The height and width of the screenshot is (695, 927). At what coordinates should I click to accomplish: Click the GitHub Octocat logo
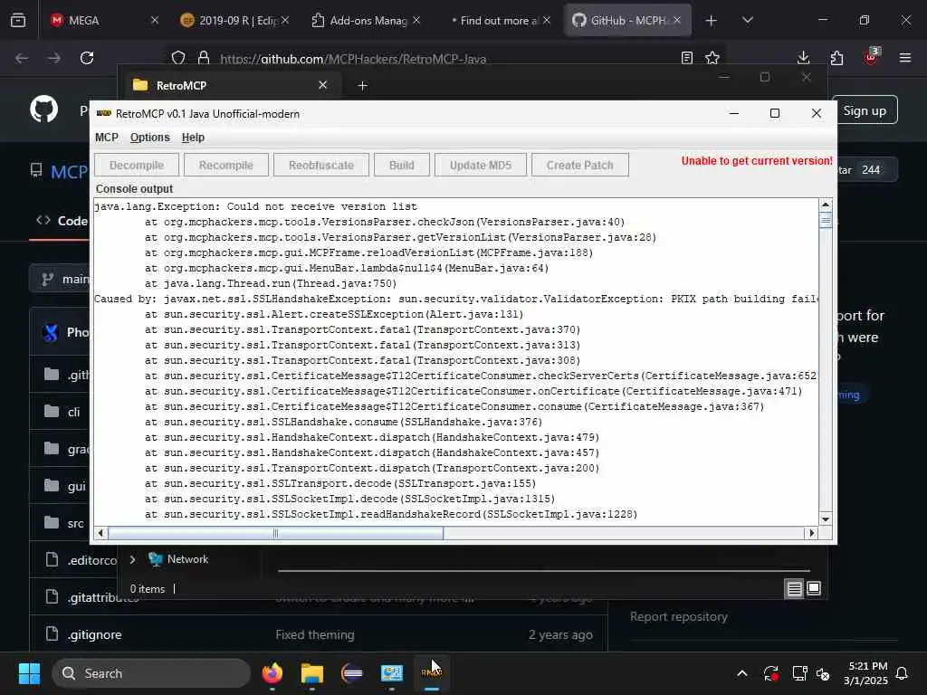[44, 109]
